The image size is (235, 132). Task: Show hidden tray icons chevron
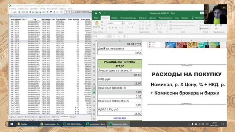189,124
